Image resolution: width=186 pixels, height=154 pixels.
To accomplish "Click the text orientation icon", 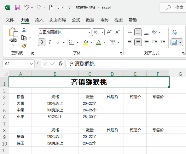I will point(154,32).
